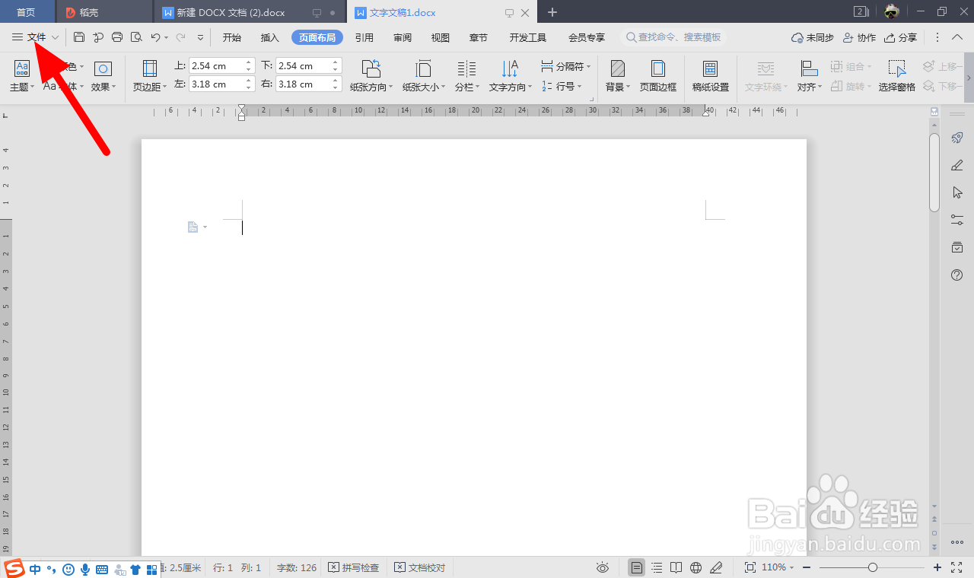974x578 pixels.
Task: Click the rocket icon in right sidebar
Action: (x=957, y=138)
